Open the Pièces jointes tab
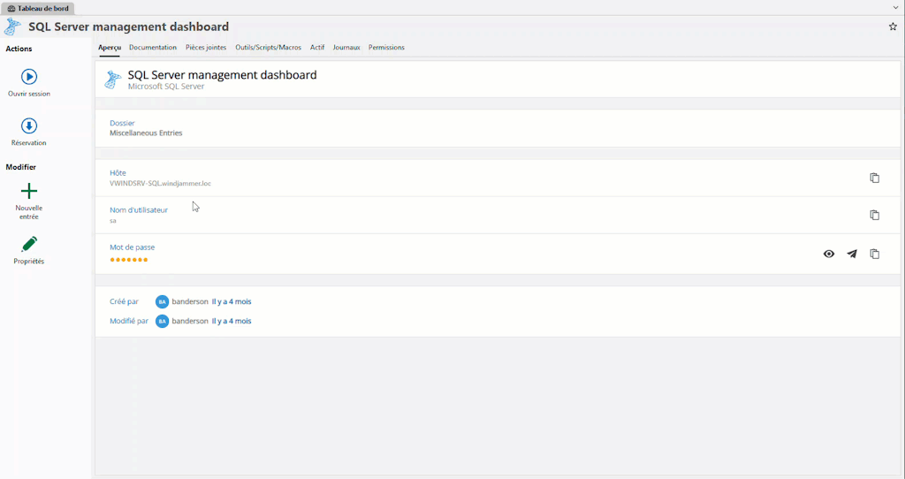 pos(206,48)
